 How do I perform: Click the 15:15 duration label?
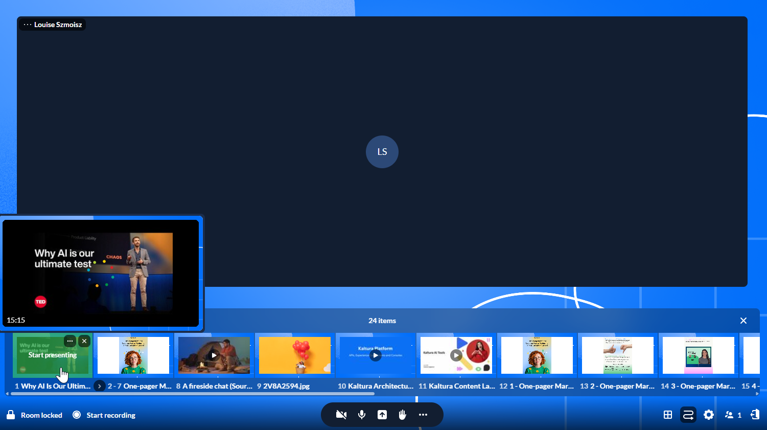(16, 320)
